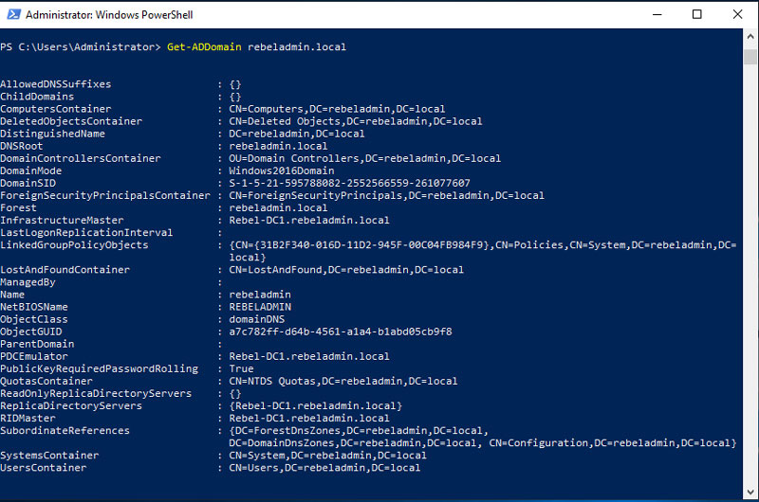Click the DistinguishedName value DC=rebeladmin,DC=local
Screen dimensions: 759x502
click(x=297, y=134)
